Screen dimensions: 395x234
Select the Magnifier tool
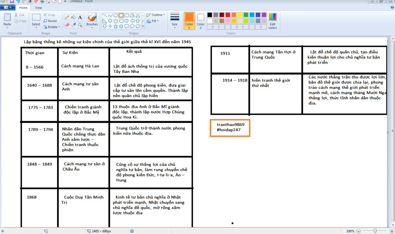point(80,25)
